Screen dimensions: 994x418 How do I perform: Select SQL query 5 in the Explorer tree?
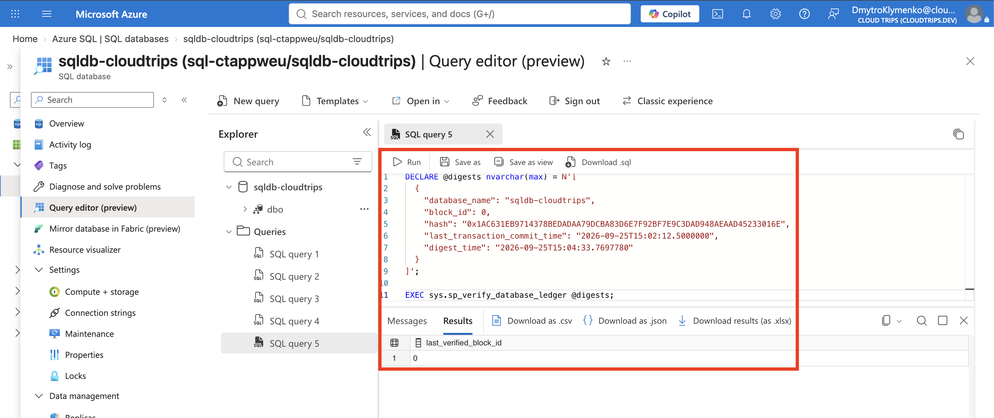pyautogui.click(x=299, y=343)
